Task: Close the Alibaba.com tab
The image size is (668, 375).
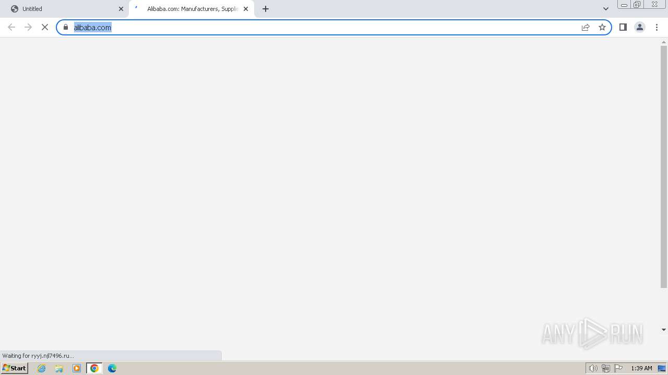Action: (x=246, y=9)
